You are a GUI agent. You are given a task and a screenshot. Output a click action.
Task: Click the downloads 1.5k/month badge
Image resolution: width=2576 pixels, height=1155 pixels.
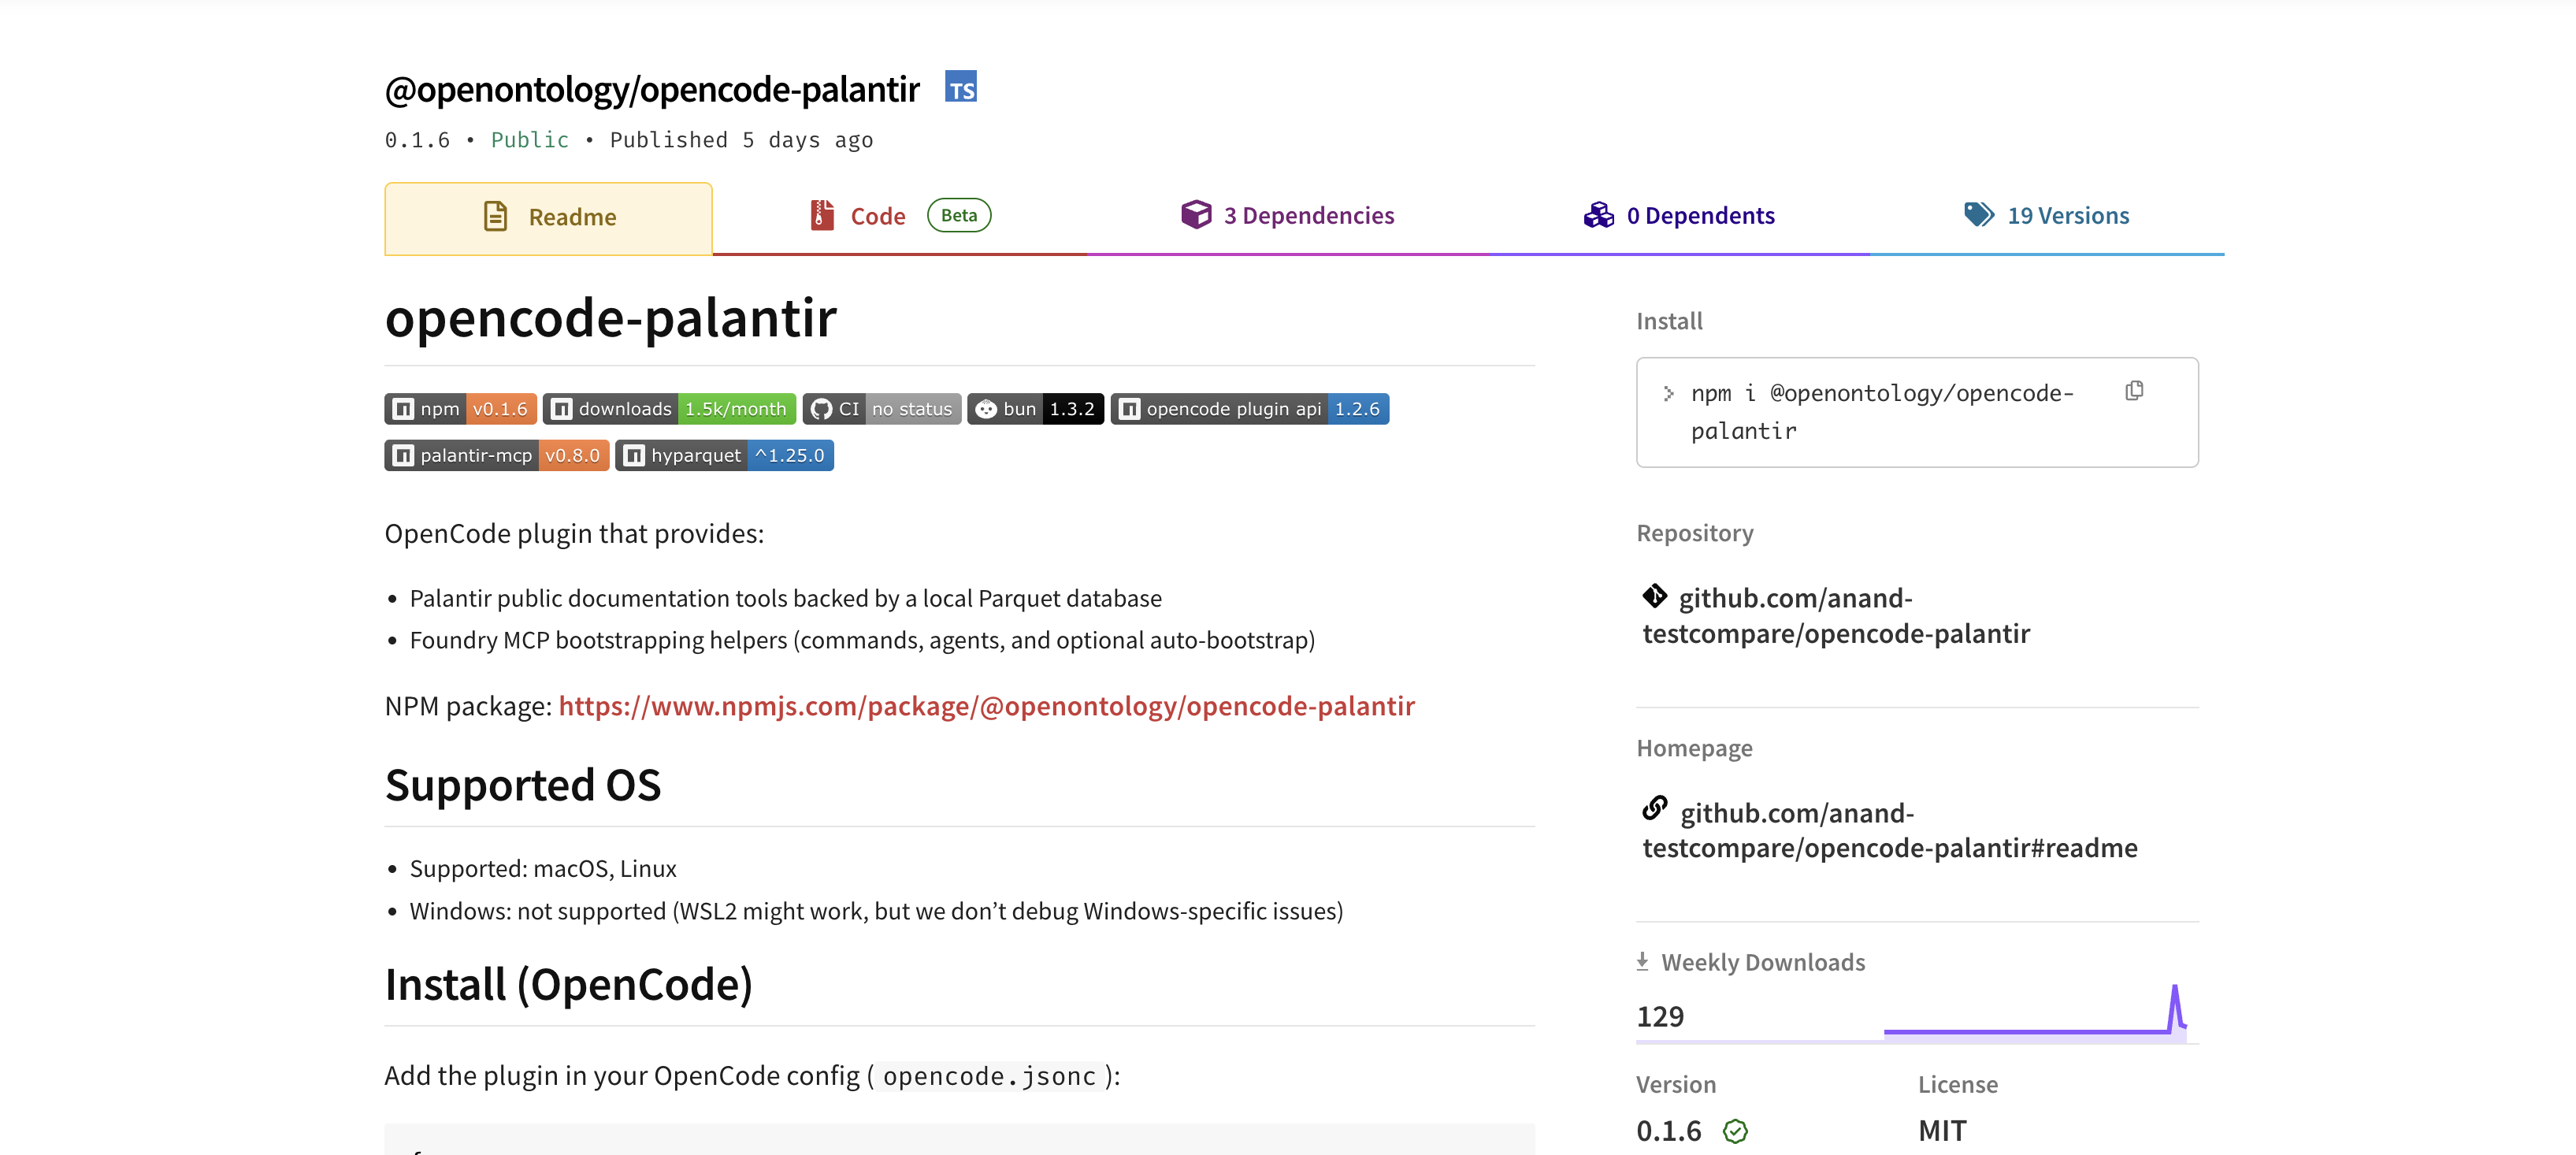point(668,408)
